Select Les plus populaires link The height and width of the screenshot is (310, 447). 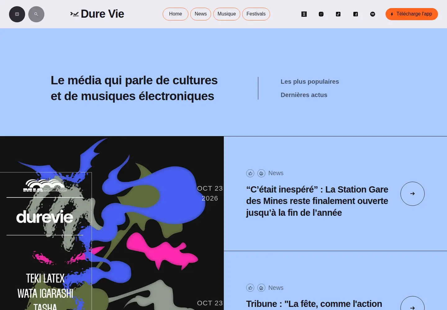310,82
